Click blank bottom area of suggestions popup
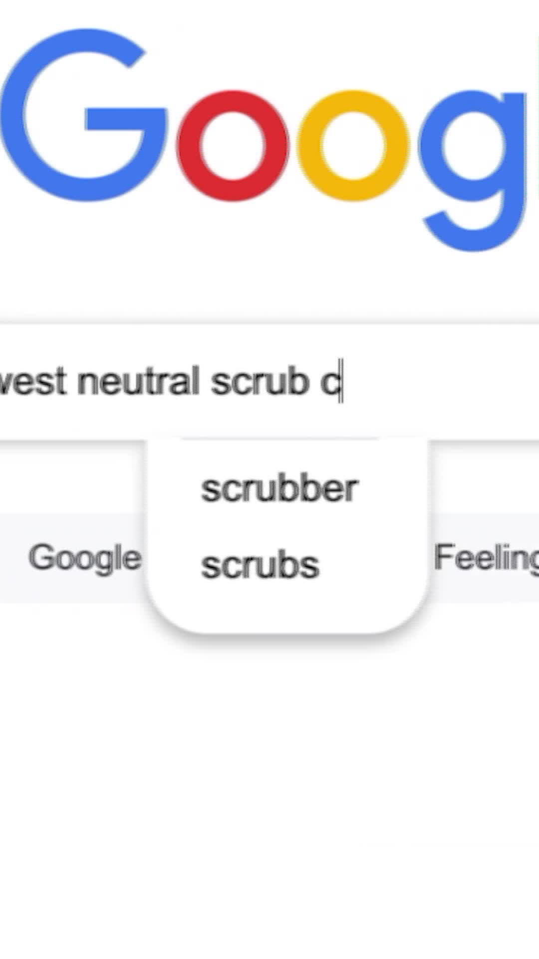 tap(287, 608)
